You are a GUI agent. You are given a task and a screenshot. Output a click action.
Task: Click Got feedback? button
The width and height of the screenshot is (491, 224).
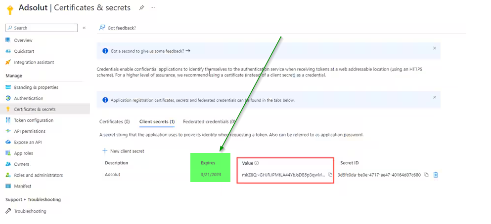(118, 28)
